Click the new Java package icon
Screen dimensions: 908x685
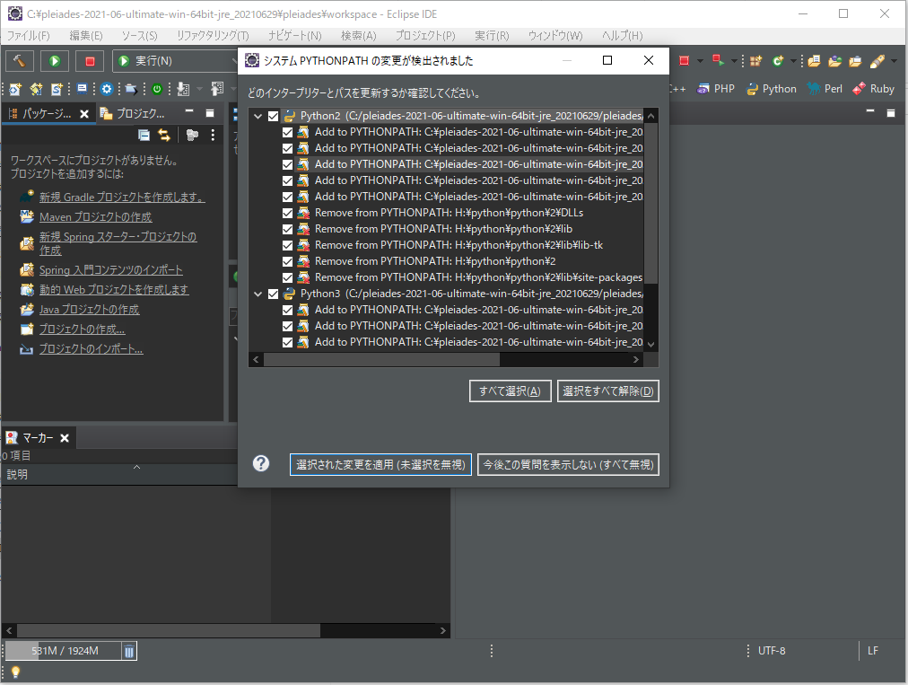click(x=755, y=60)
